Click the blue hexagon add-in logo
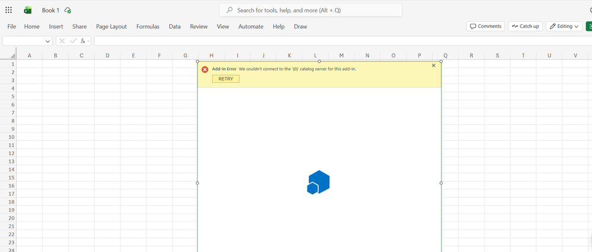This screenshot has width=592, height=252. (x=318, y=182)
